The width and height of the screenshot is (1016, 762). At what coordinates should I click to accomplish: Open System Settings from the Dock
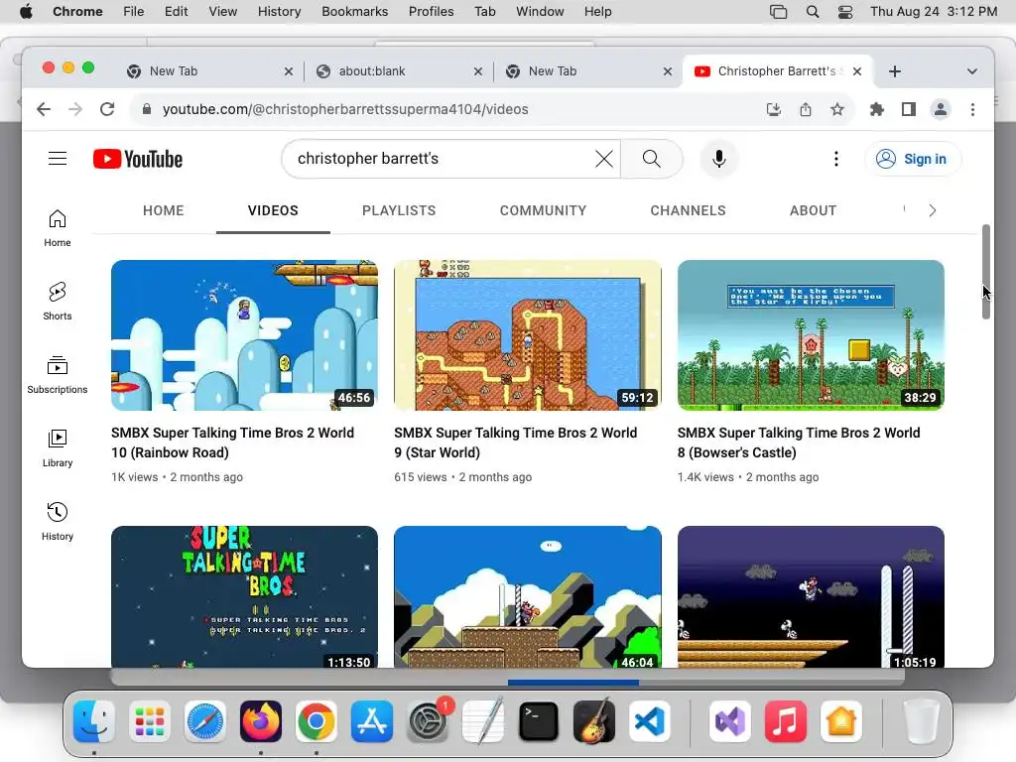click(x=428, y=721)
